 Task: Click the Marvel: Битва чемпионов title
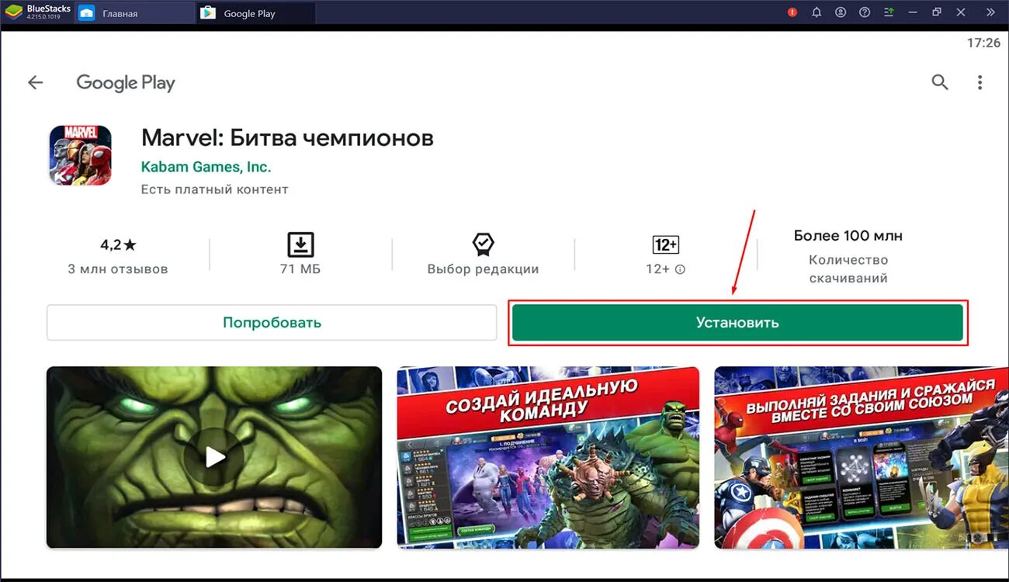[x=287, y=138]
